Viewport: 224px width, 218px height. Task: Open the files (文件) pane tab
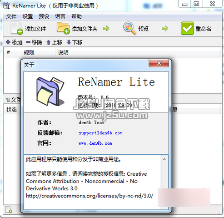click(x=13, y=100)
